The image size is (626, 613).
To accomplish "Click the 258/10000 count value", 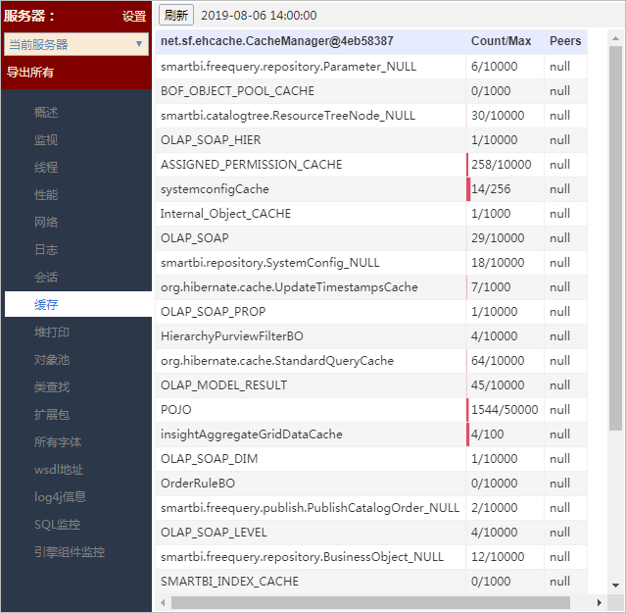I will [x=502, y=164].
